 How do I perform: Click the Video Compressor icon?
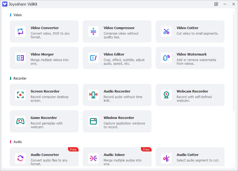pos(93,31)
